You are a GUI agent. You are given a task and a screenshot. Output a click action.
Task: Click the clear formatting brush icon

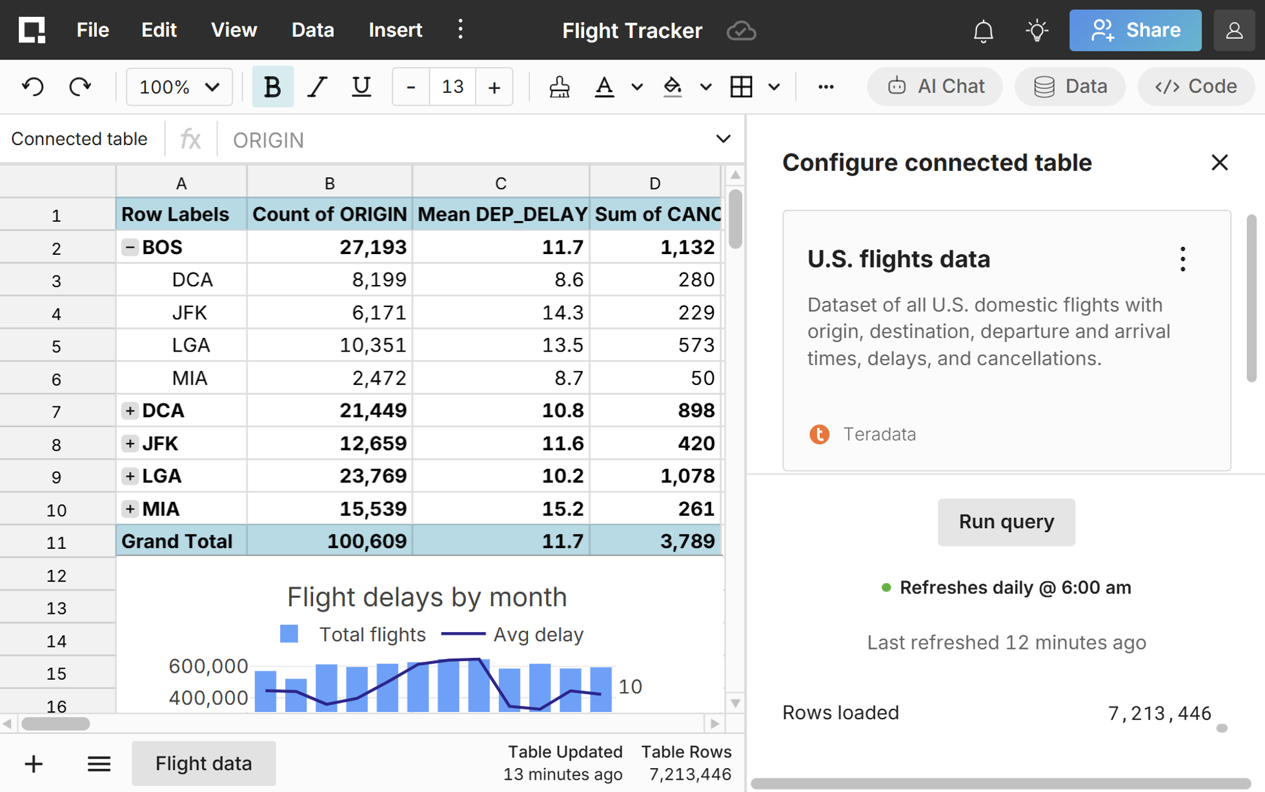coord(559,86)
